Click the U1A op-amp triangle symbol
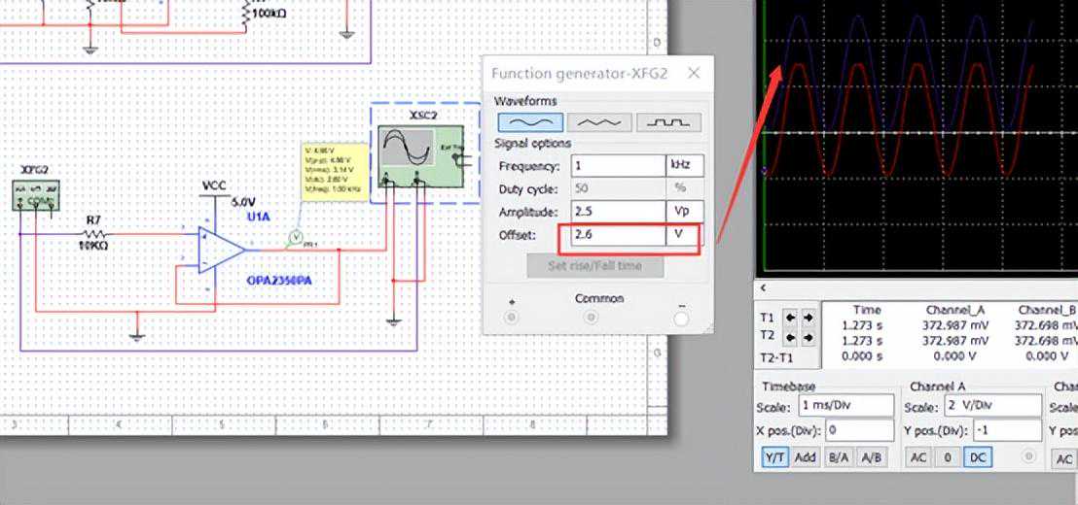 221,251
